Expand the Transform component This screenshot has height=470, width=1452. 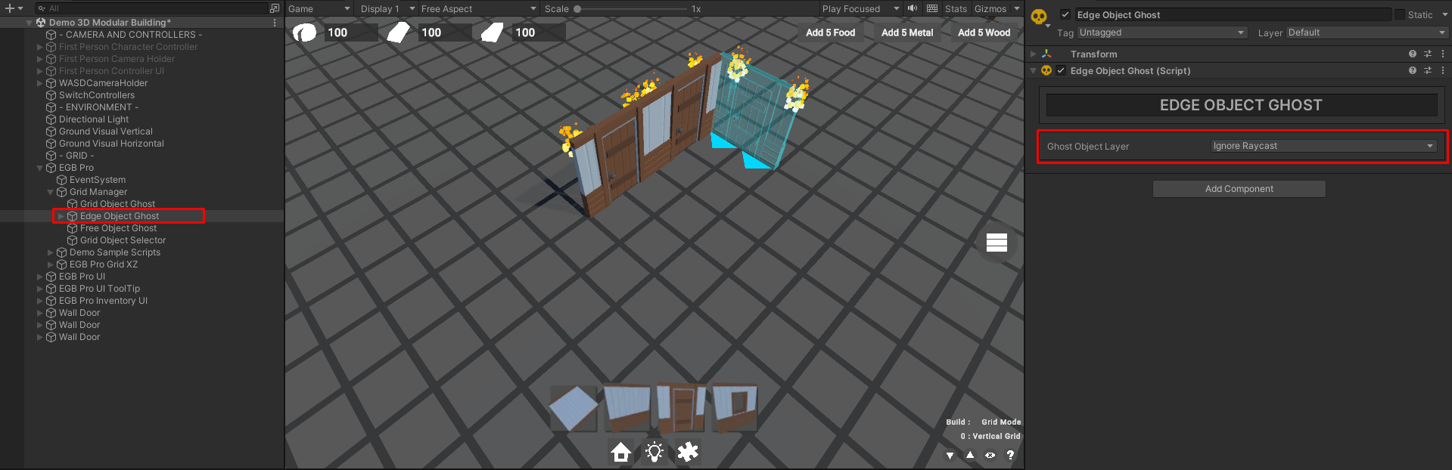point(1034,54)
